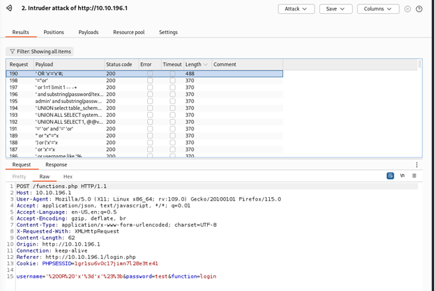Switch to Raw view
This screenshot has height=291, width=435.
tap(45, 177)
